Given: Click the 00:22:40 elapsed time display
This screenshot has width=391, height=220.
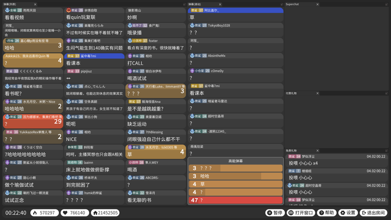Looking at the screenshot, I should click(x=16, y=213).
